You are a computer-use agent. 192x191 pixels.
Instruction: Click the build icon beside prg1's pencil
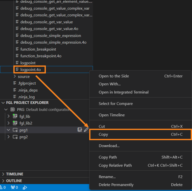80,130
